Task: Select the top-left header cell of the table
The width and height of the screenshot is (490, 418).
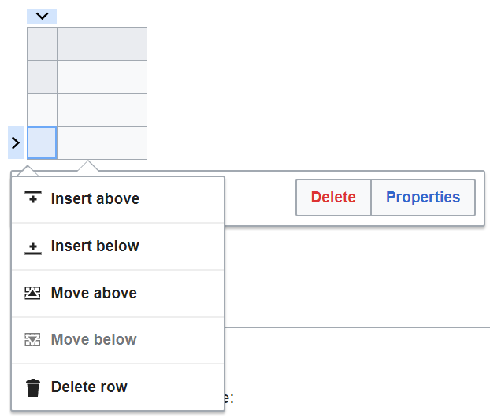Action: pos(42,43)
